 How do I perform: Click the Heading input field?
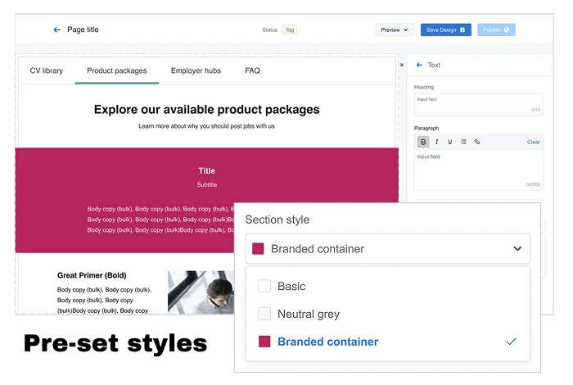point(478,105)
